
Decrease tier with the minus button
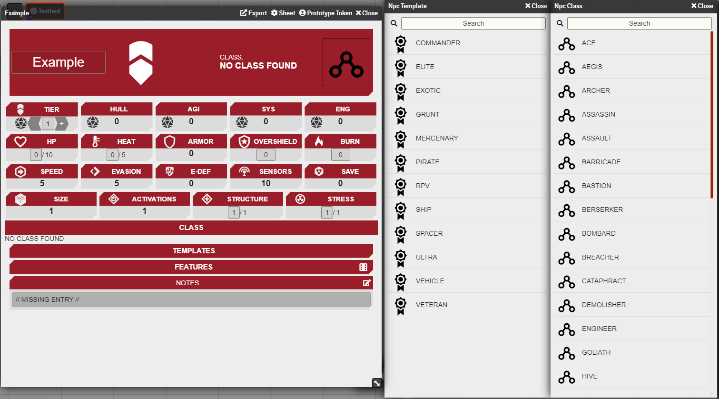click(x=34, y=124)
